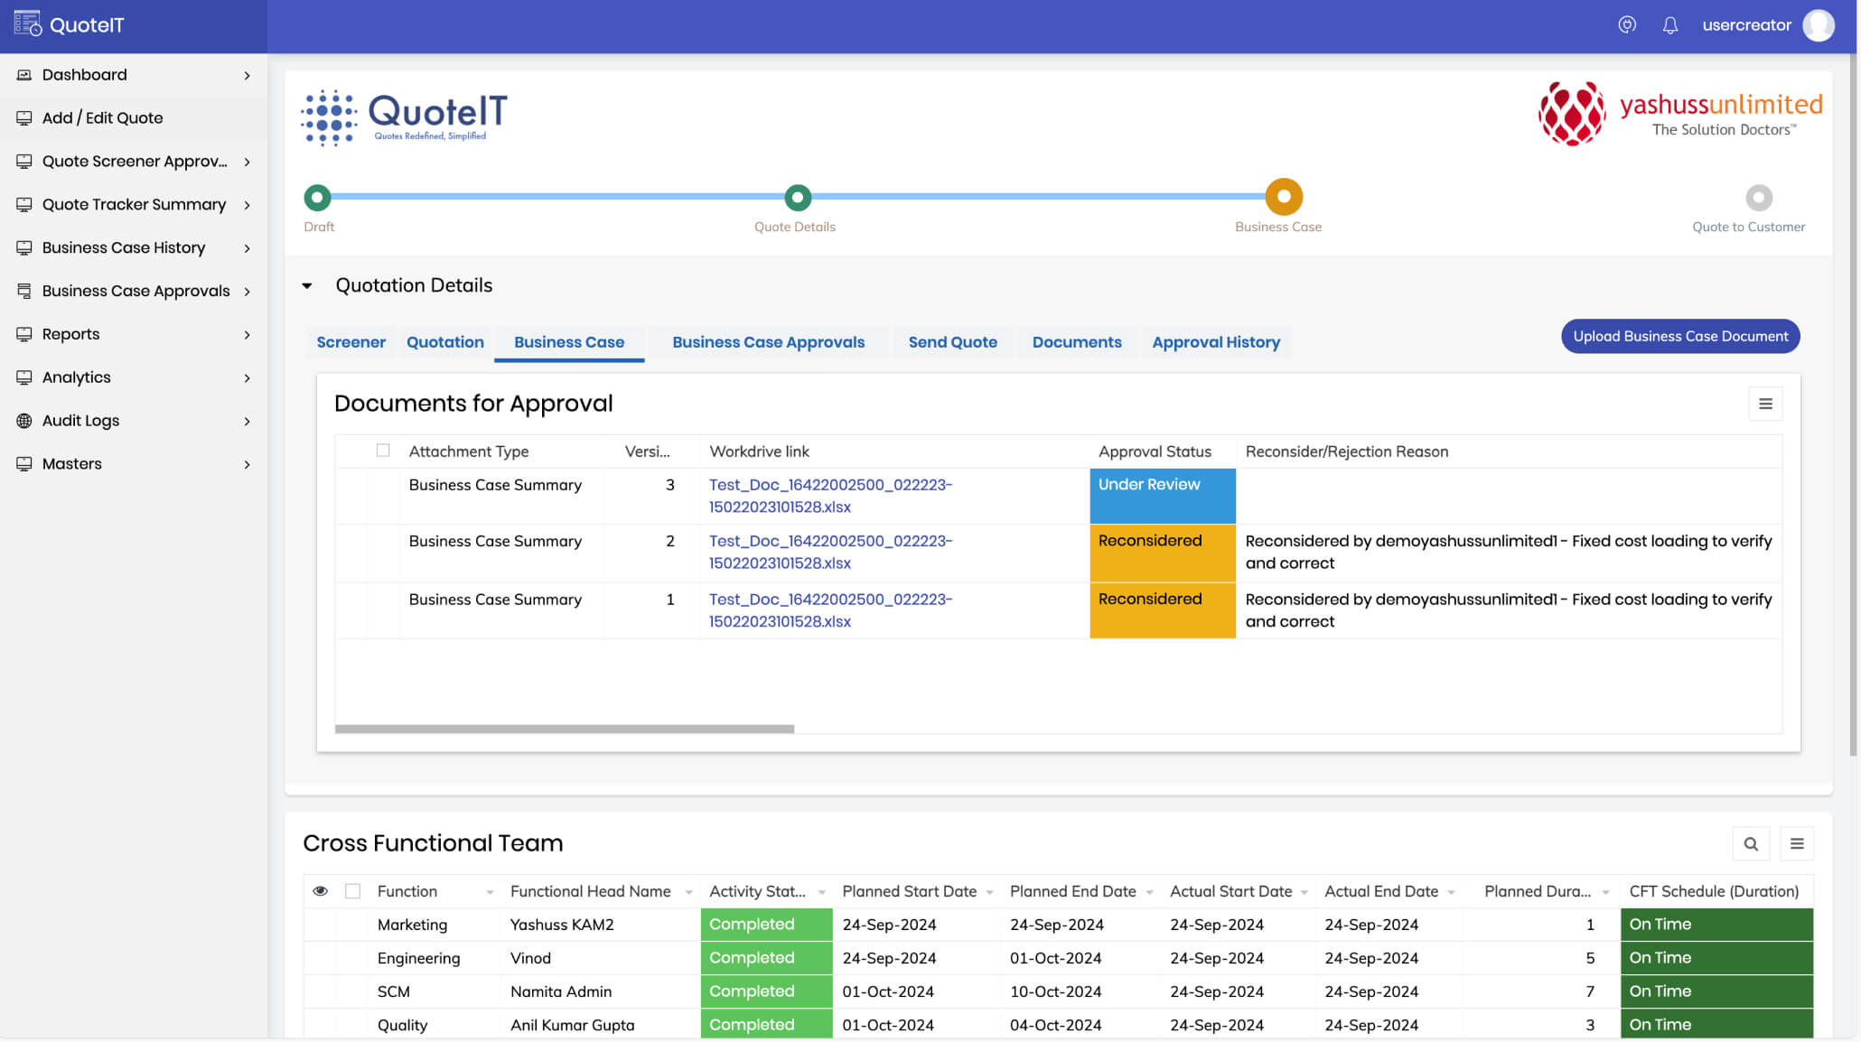
Task: Collapse the Quotation Details section
Action: coord(307,285)
